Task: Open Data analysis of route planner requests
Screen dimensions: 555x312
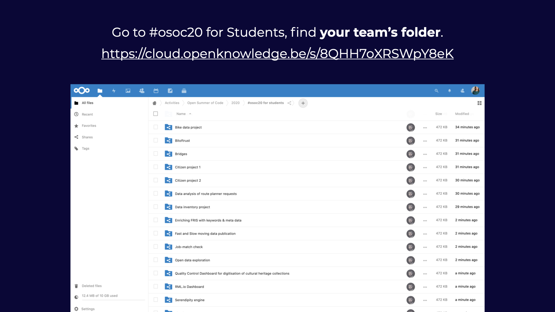Action: coord(206,194)
